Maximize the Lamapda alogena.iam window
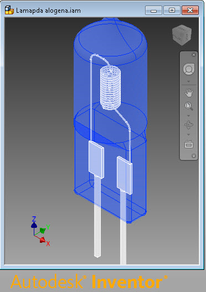The height and width of the screenshot is (292, 206). point(172,10)
